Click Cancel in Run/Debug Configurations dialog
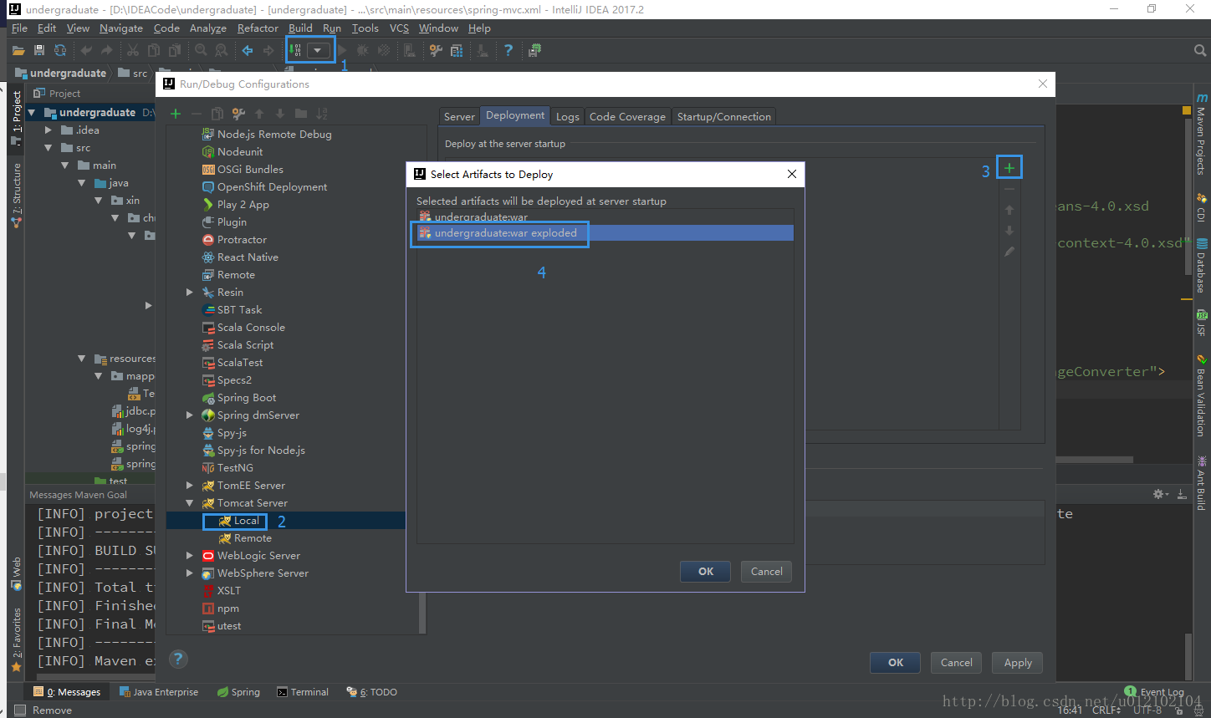Viewport: 1211px width, 718px height. (957, 663)
